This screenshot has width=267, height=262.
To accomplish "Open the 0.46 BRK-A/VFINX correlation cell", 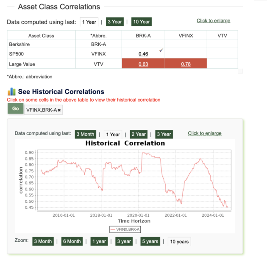I will pyautogui.click(x=143, y=54).
